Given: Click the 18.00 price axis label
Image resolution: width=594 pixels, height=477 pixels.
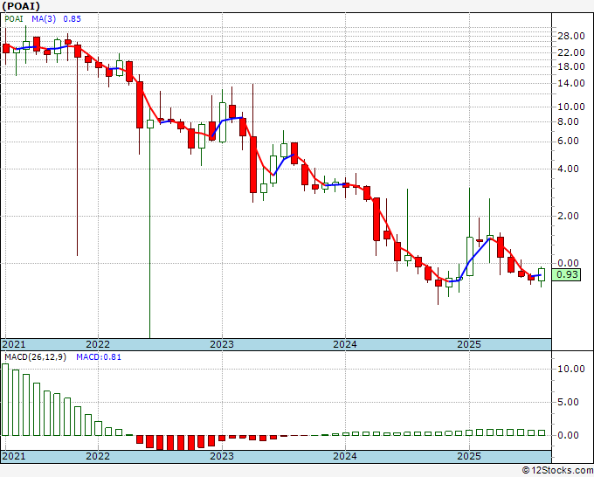Looking at the screenshot, I should pos(571,66).
